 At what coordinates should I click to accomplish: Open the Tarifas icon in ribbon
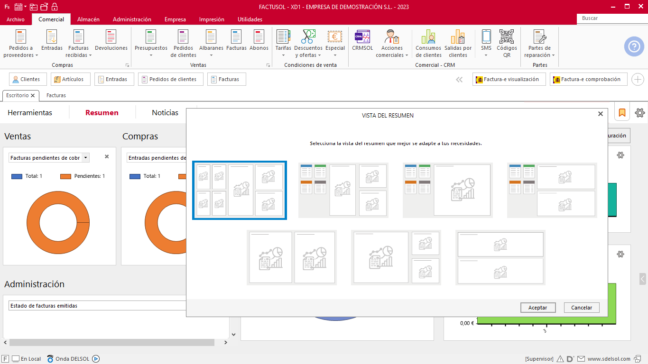click(283, 37)
